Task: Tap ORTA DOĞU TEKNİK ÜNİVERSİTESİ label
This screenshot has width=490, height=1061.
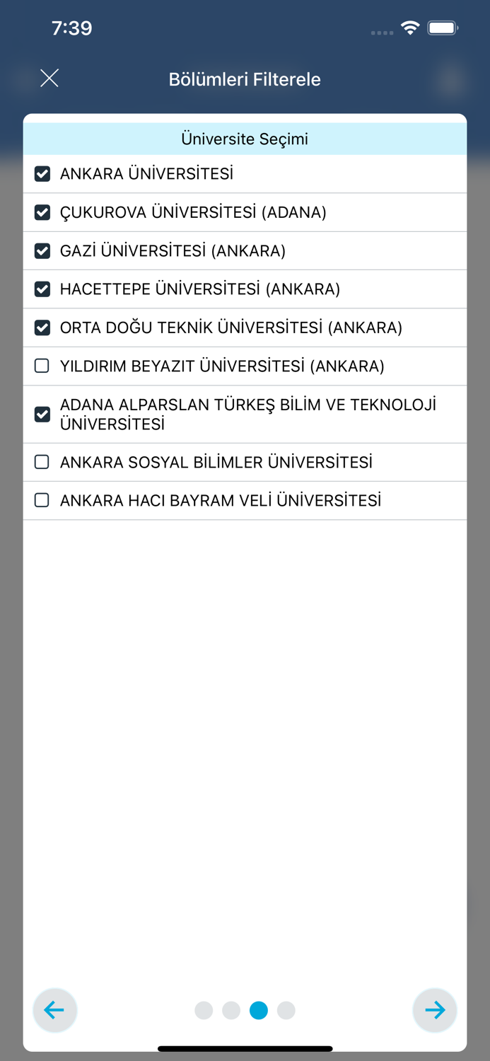Action: click(231, 327)
